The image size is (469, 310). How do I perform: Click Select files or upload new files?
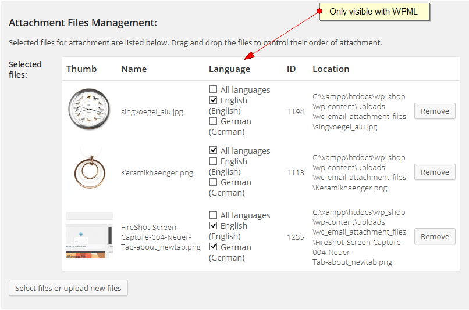pos(68,288)
